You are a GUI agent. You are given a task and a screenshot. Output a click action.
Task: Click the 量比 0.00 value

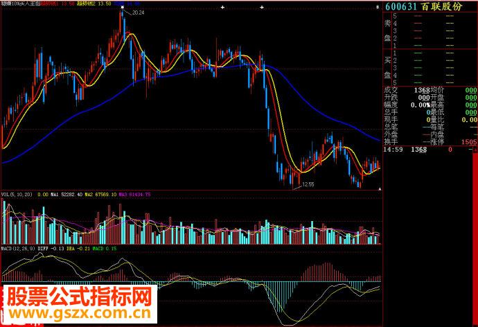(470, 120)
